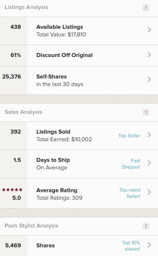
Task: Click the Fast Shipper! badge link
Action: pos(131,164)
